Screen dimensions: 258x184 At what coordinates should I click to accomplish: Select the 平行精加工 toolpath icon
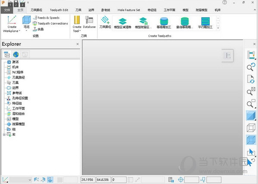click(x=205, y=23)
